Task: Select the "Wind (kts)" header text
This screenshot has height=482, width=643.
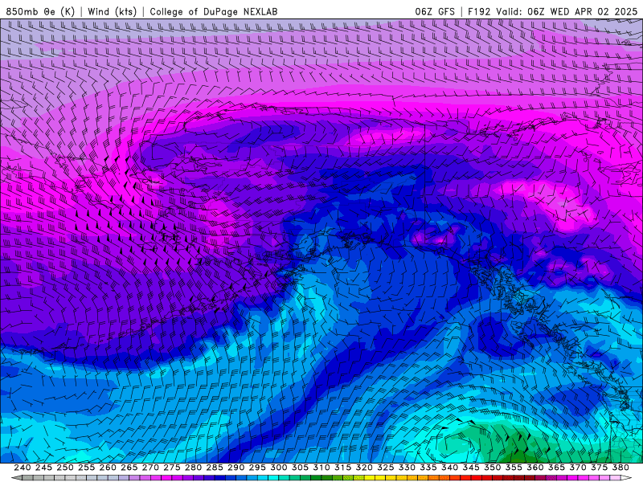Action: [112, 11]
